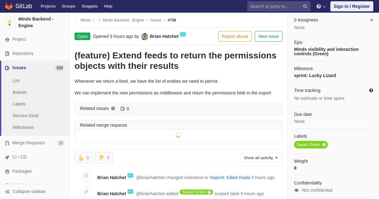
Task: Click the Related issues help icon
Action: tap(113, 108)
